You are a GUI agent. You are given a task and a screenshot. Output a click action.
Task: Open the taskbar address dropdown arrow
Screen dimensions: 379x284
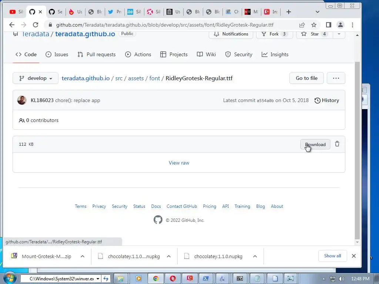tap(98, 279)
